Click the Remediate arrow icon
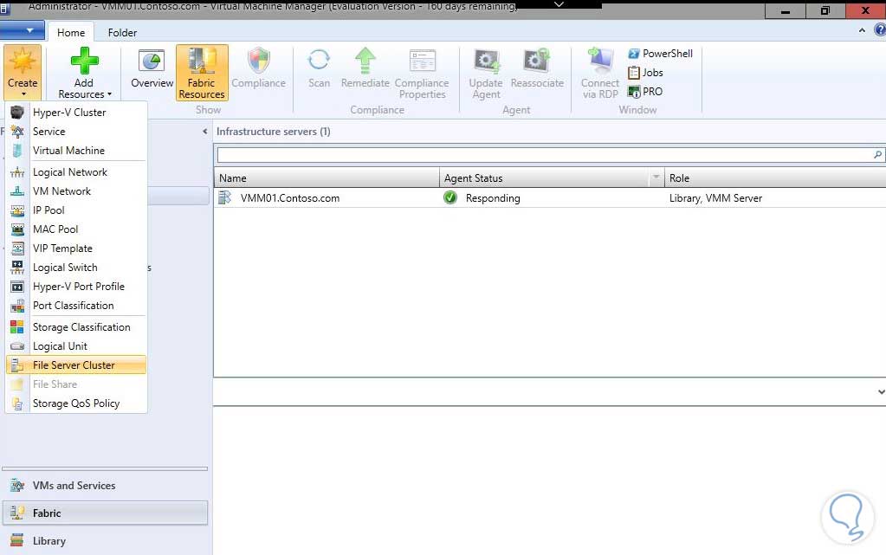886x555 pixels. [x=365, y=61]
